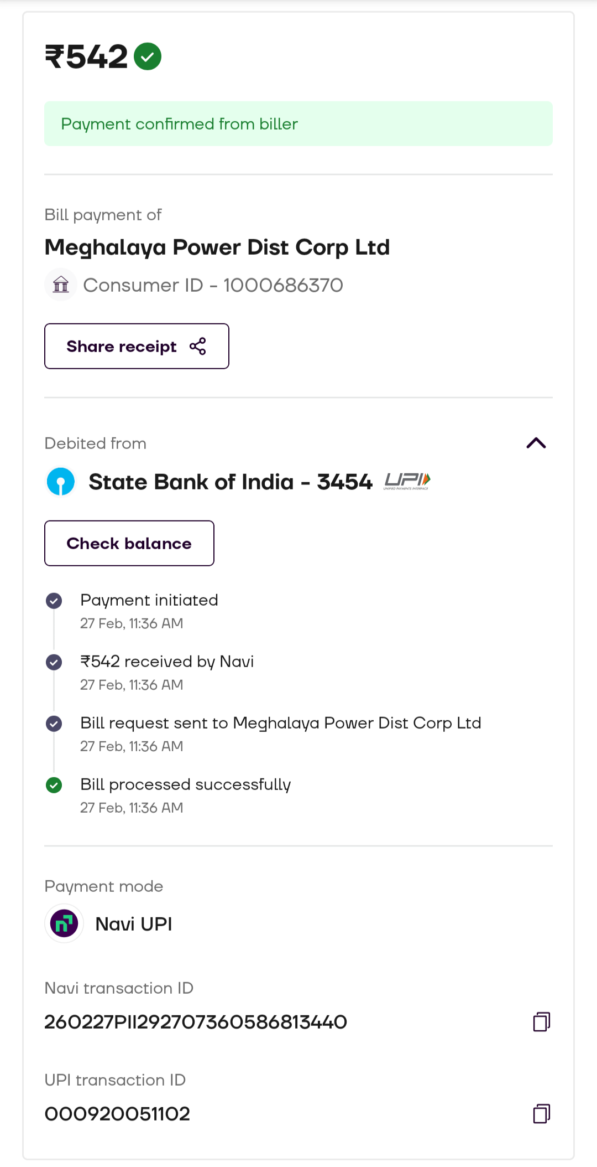The image size is (597, 1167).
Task: Copy the Navi transaction ID
Action: (541, 1022)
